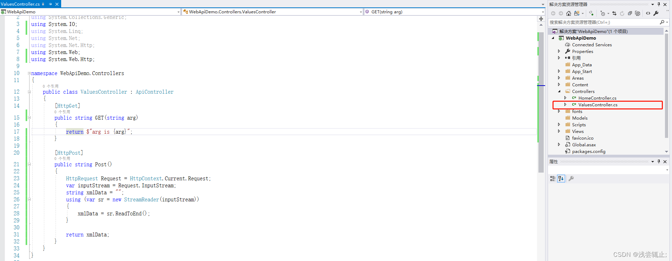Expand the Views folder

(x=559, y=131)
